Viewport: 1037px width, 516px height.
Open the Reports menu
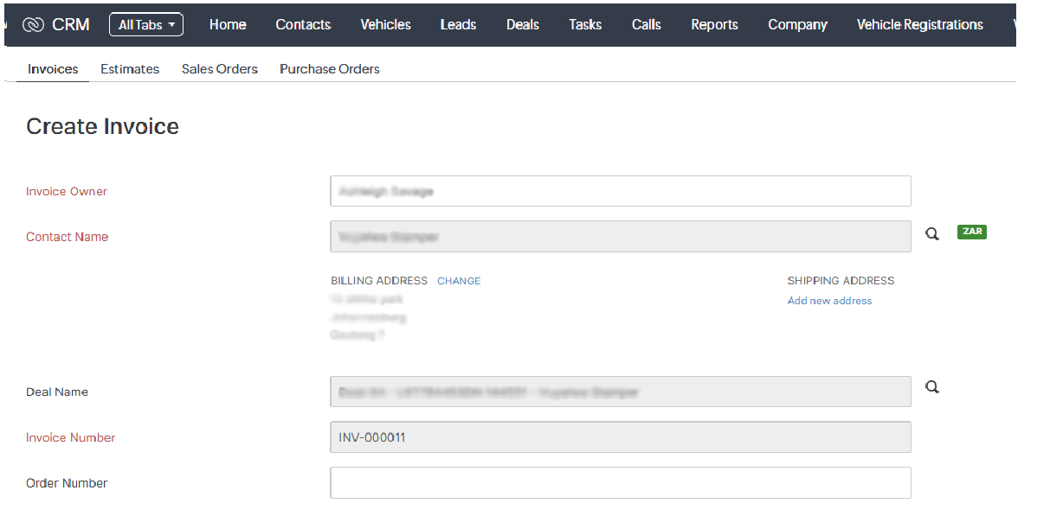click(714, 24)
